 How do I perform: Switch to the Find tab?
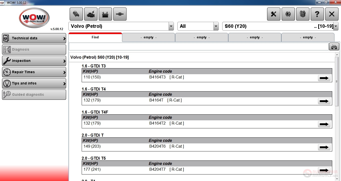[x=95, y=37]
